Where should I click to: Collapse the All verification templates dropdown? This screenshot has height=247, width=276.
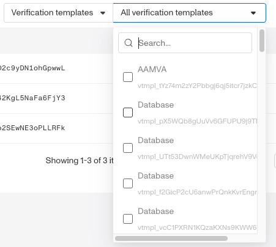[x=189, y=13]
